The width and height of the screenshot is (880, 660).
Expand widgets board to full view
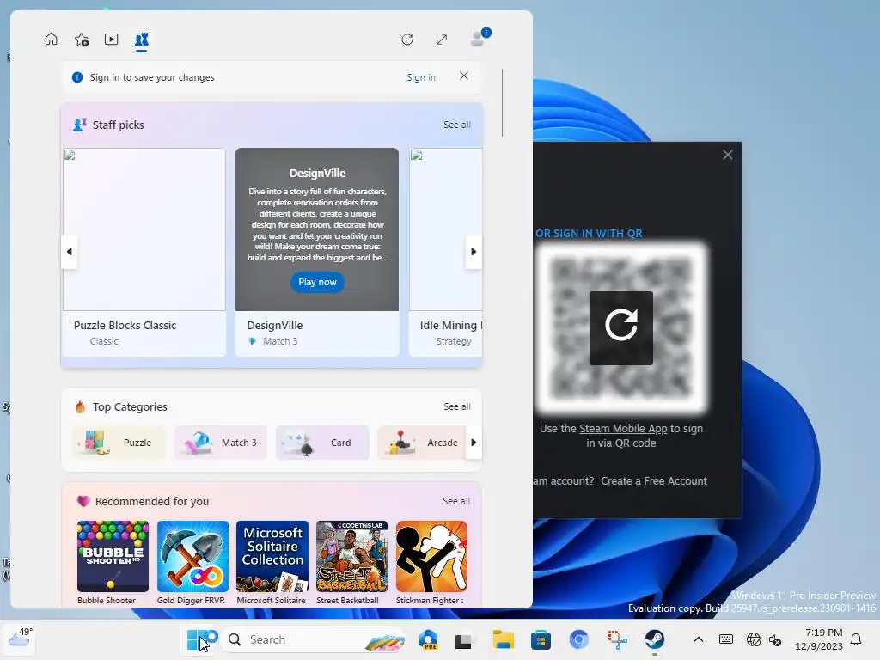click(x=442, y=40)
